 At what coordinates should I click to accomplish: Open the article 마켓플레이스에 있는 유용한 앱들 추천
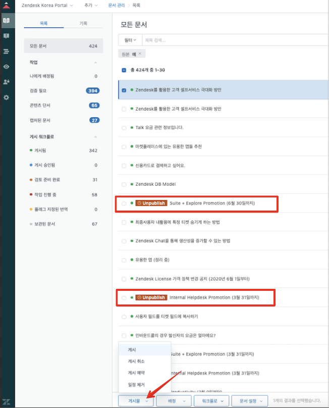click(169, 146)
